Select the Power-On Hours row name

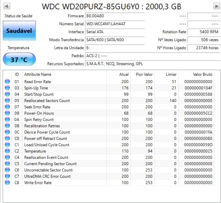click(x=39, y=113)
